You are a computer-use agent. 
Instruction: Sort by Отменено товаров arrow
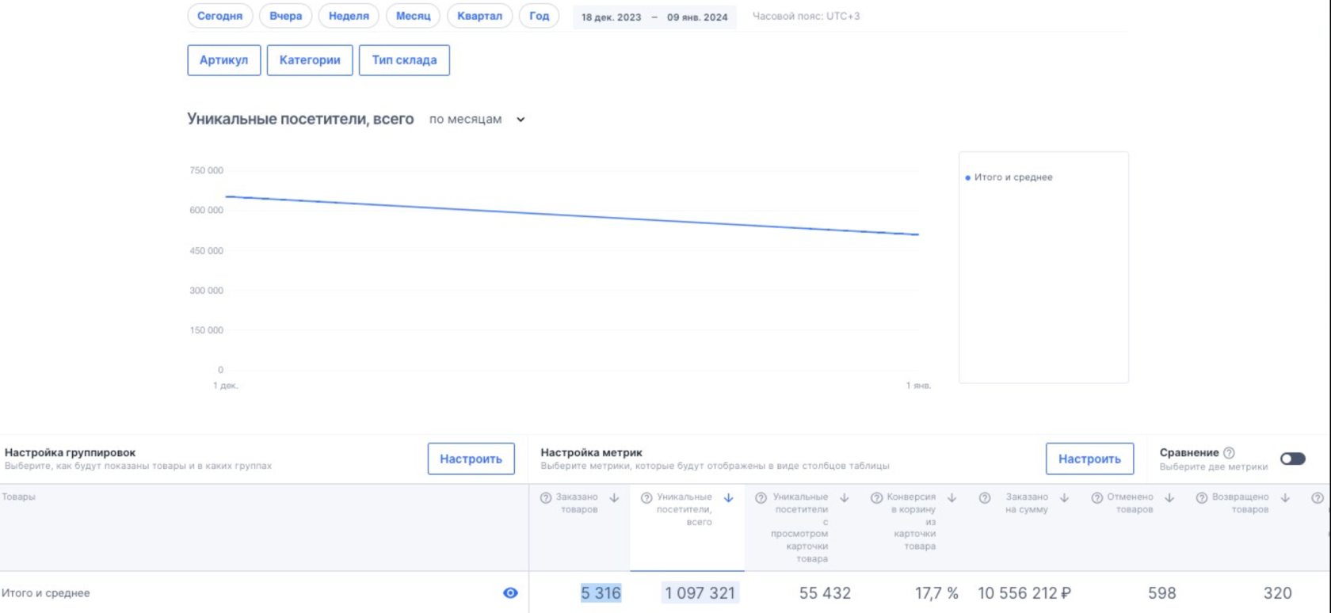pyautogui.click(x=1169, y=498)
